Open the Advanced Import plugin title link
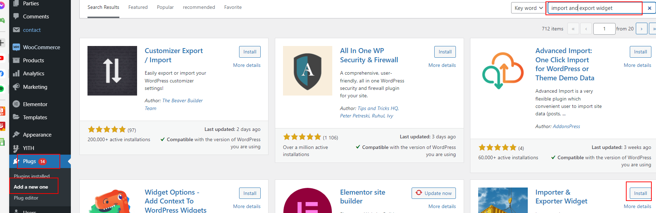The height and width of the screenshot is (213, 656). point(565,64)
